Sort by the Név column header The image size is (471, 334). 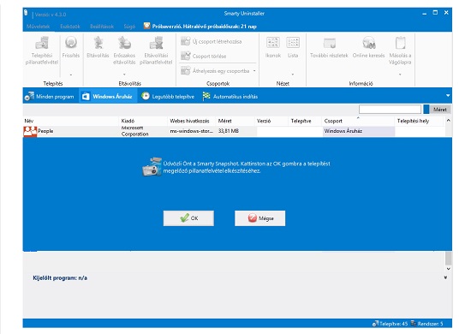71,121
